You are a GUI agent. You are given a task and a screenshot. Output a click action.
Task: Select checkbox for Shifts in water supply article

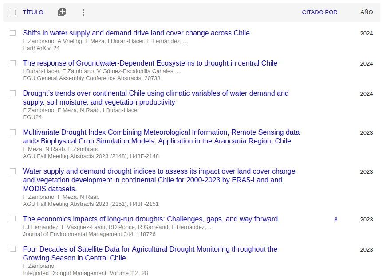[12, 33]
